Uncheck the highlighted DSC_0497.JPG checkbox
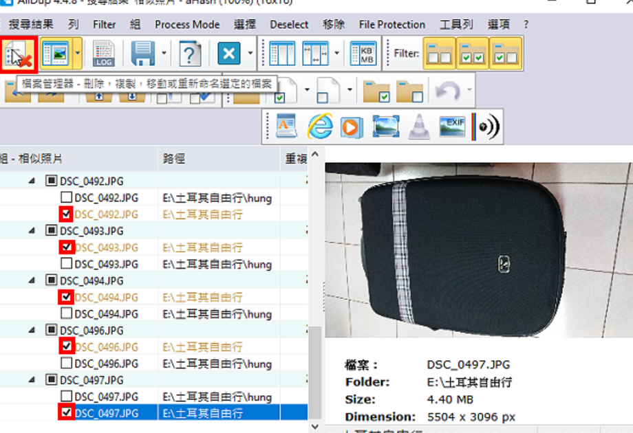This screenshot has width=633, height=433. 66,412
